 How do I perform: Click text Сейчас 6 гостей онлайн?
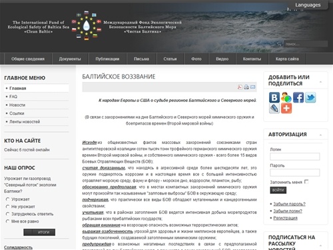click(27, 150)
